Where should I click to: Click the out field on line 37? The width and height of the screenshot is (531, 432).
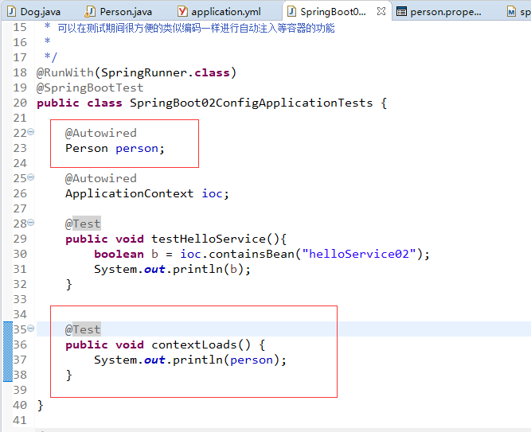[154, 360]
